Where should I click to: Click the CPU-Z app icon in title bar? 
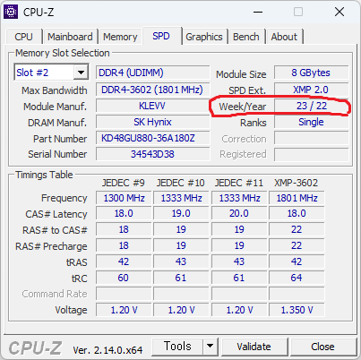click(x=11, y=12)
